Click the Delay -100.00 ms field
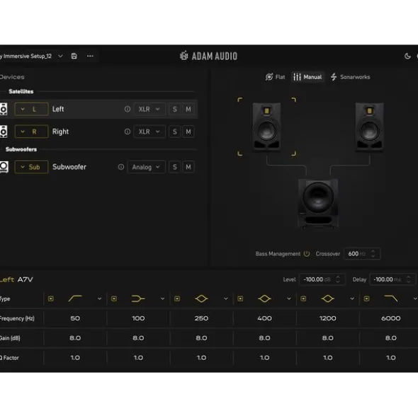 392,279
